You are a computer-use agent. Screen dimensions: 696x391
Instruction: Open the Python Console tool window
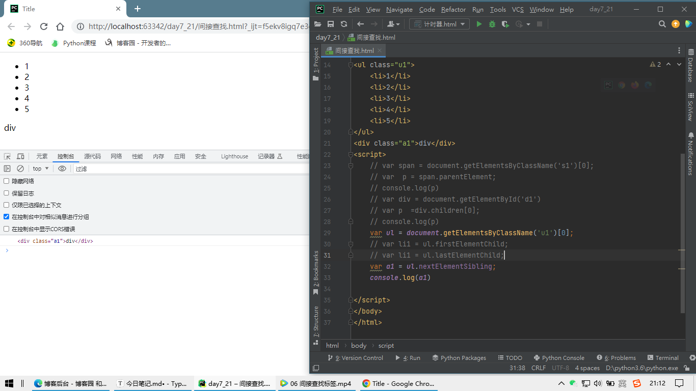pos(558,358)
